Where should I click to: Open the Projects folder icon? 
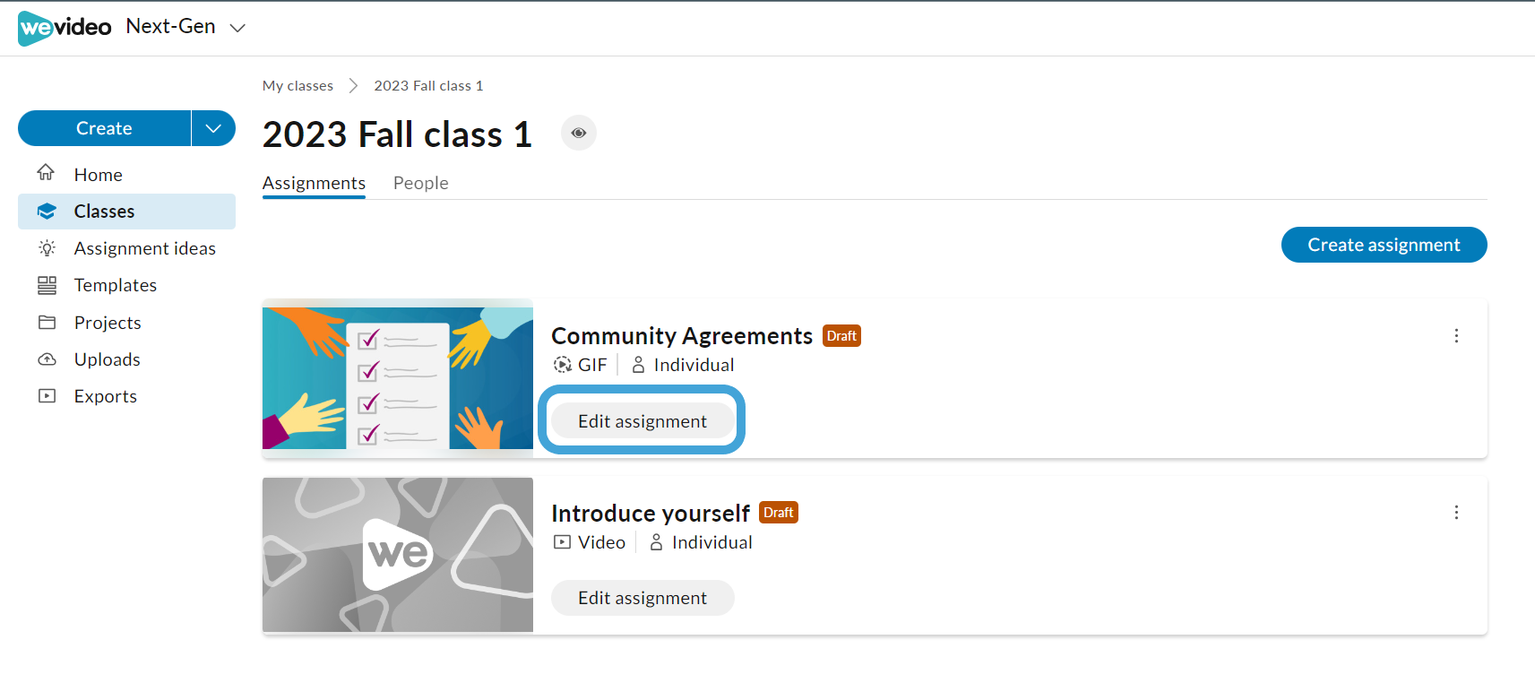coord(47,322)
